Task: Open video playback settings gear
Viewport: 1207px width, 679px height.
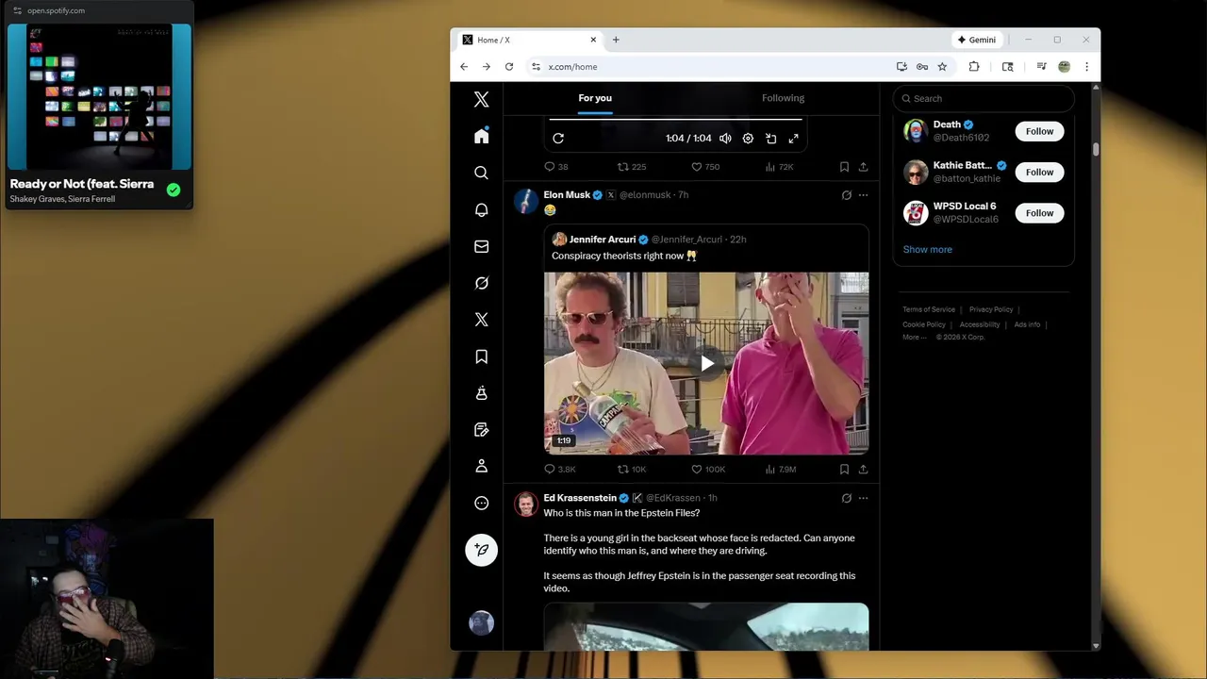Action: pyautogui.click(x=748, y=139)
